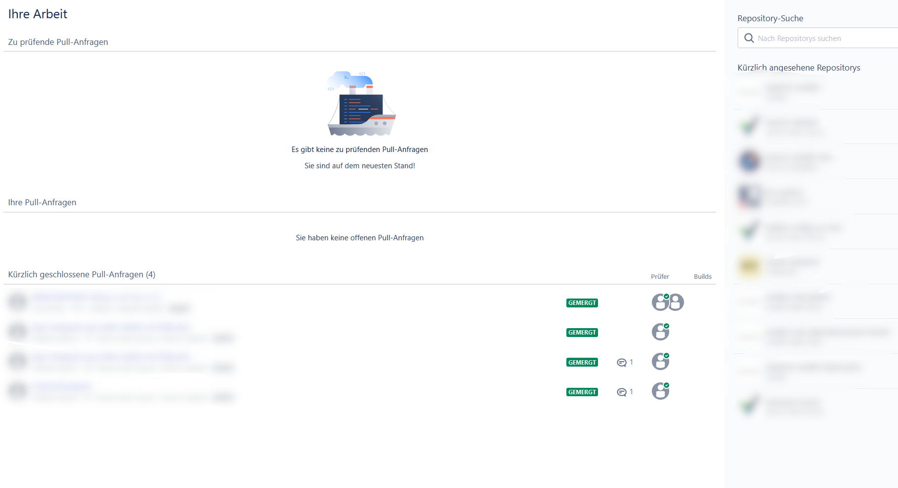Click the reviewer avatar in the second closed pull request row
Viewport: 898px width, 488px height.
[660, 332]
